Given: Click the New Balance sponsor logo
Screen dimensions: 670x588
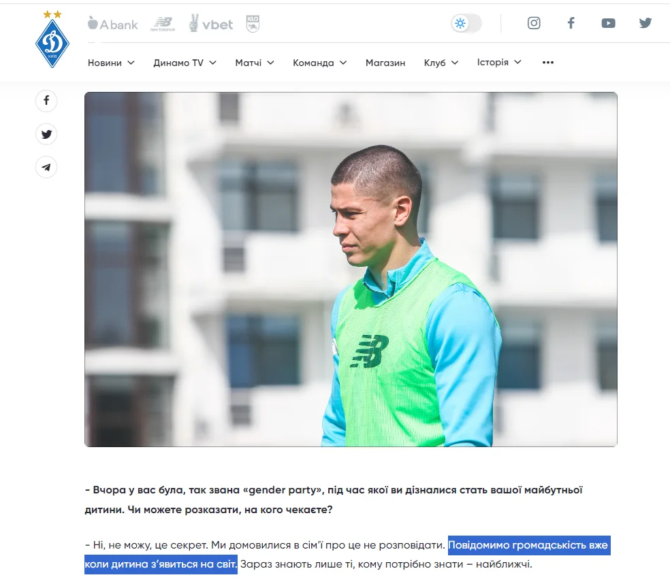Looking at the screenshot, I should (162, 24).
